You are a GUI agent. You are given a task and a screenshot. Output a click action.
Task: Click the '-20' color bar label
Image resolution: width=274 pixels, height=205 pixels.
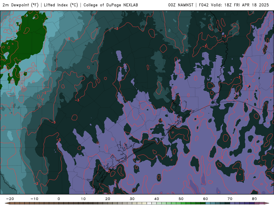[x=10, y=199]
